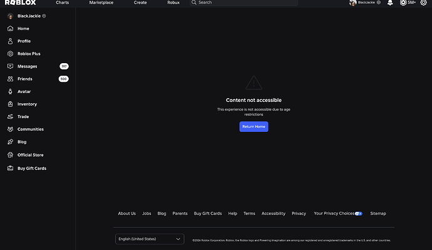Open the Robux tab

pyautogui.click(x=173, y=2)
